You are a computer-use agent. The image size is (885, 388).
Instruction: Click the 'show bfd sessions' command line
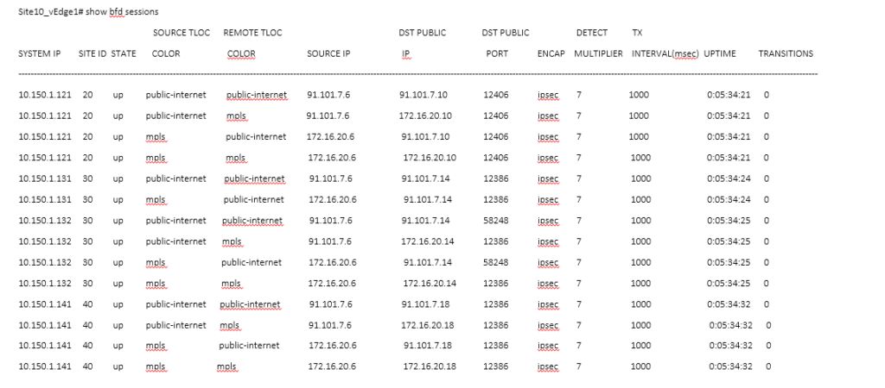(88, 11)
